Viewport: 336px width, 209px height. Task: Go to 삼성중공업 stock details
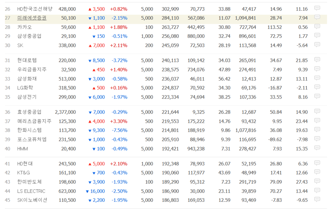pos(29,36)
